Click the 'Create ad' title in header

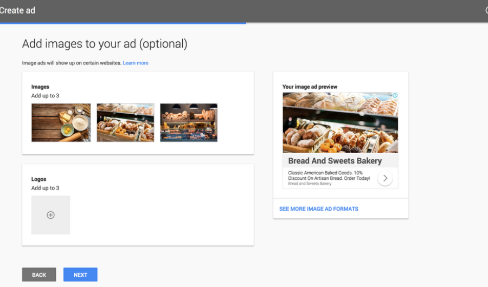[17, 10]
